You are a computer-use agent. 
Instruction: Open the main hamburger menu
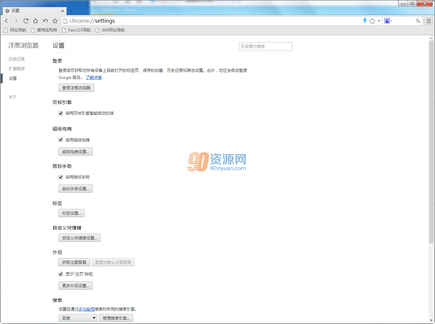pos(429,21)
